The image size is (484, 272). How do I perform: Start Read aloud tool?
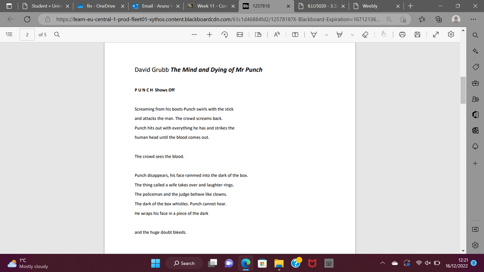pos(277,35)
